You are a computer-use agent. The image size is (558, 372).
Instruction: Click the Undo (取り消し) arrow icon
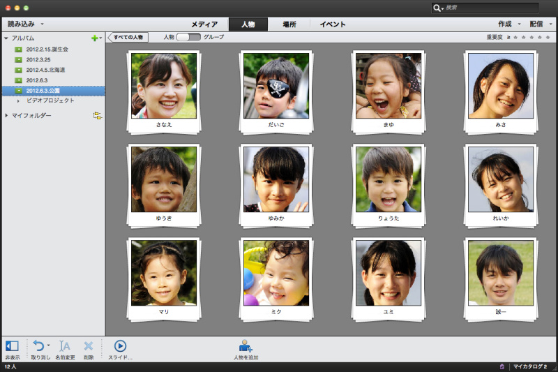(38, 345)
